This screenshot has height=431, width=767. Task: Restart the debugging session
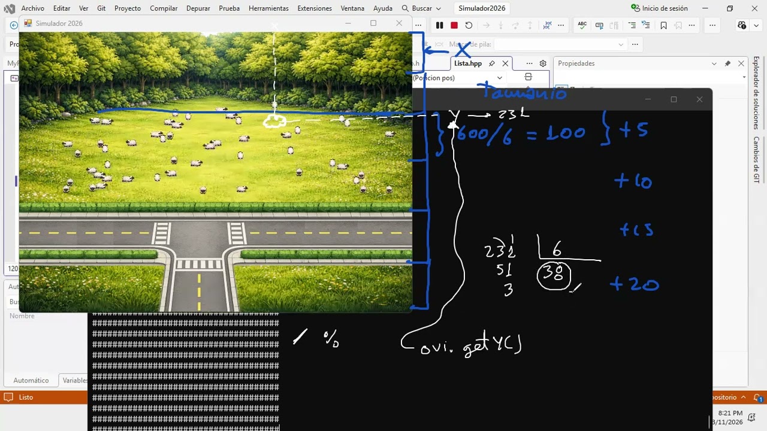[x=469, y=25]
